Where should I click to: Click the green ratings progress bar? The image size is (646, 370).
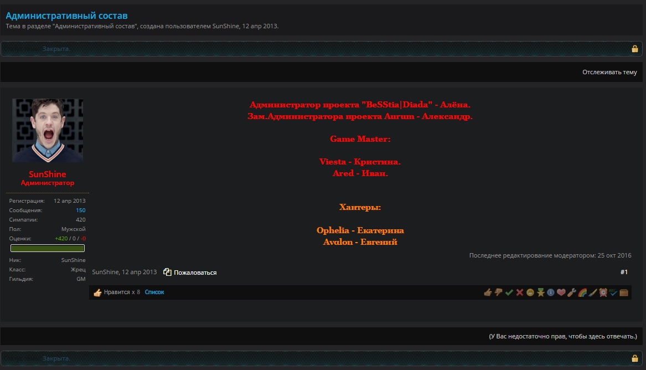coord(48,248)
